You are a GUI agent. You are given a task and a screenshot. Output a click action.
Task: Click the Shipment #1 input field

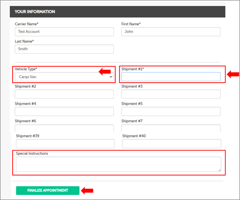click(171, 77)
